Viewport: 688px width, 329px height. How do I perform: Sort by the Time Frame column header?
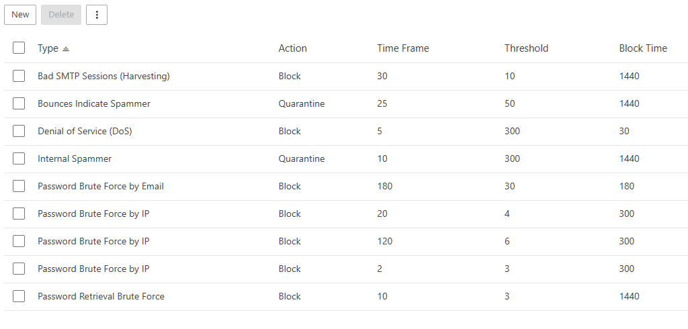(402, 48)
